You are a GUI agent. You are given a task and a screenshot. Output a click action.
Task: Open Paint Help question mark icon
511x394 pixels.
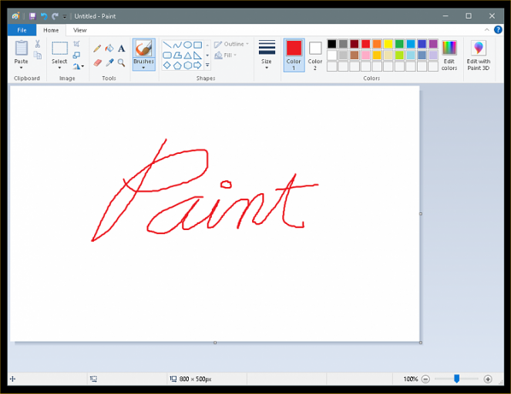(x=498, y=29)
